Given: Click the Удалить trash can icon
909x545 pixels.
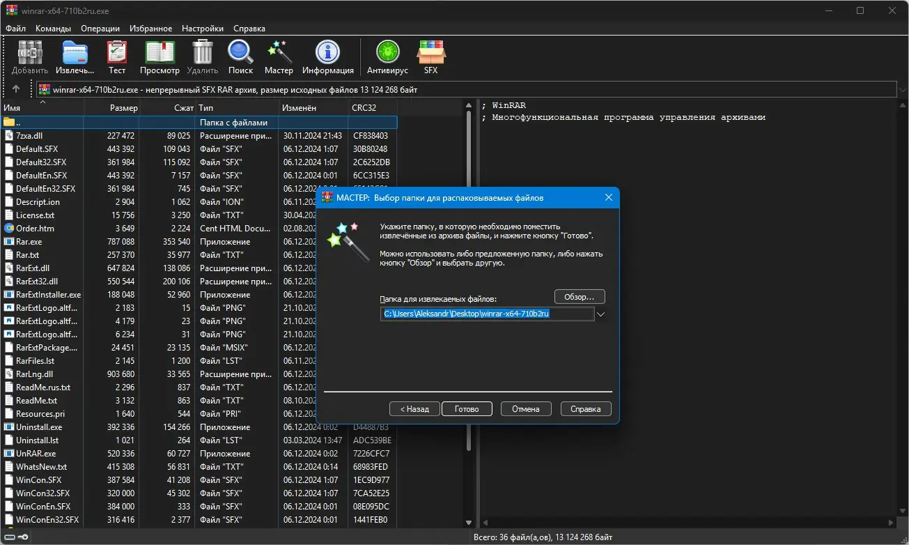Looking at the screenshot, I should coord(203,53).
